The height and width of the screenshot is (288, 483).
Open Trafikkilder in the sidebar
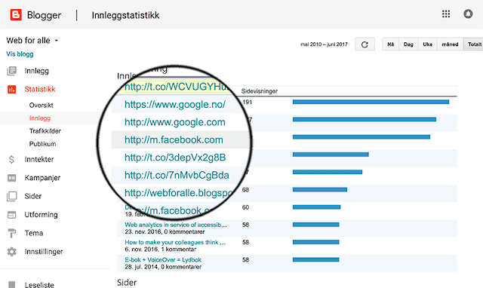click(45, 131)
